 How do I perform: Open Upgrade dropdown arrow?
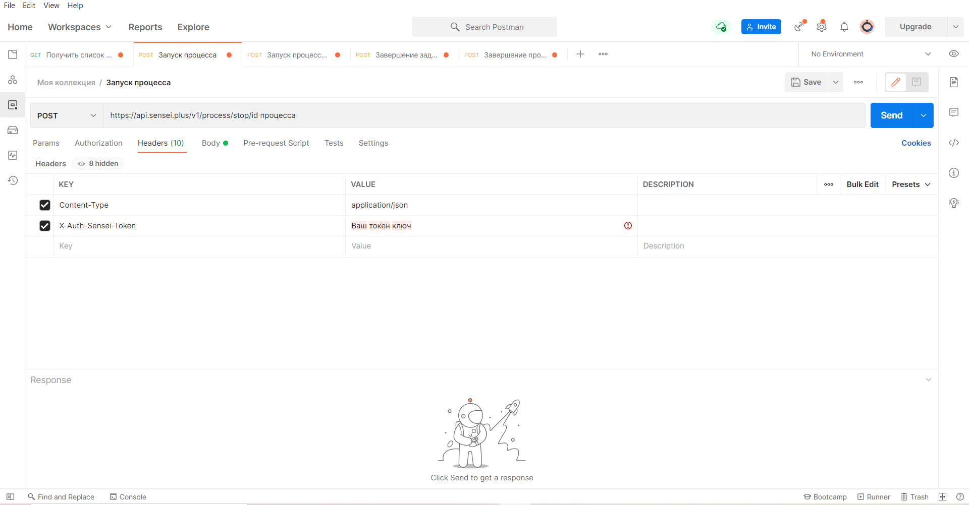tap(956, 27)
